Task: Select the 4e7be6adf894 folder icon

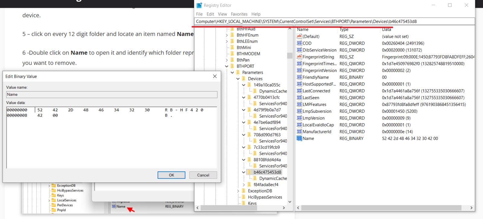Action: (249, 122)
